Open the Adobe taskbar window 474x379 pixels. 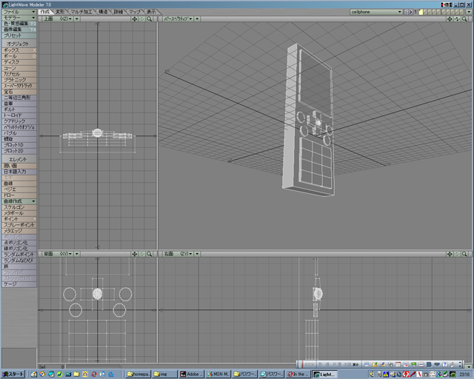click(192, 374)
